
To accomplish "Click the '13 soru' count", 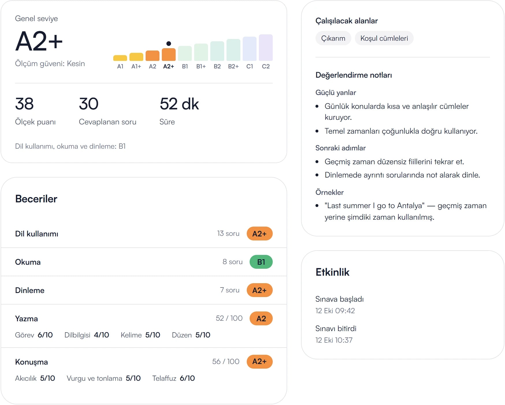I will point(228,234).
